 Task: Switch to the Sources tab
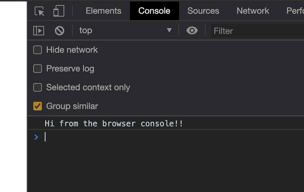point(203,11)
